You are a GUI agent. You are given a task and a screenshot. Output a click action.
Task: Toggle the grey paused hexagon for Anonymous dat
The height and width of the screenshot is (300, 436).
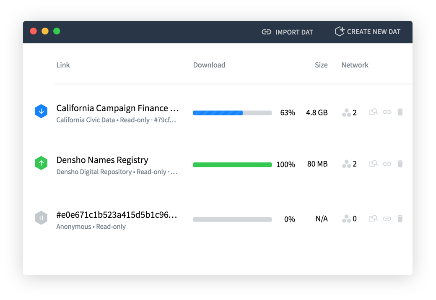tap(41, 218)
